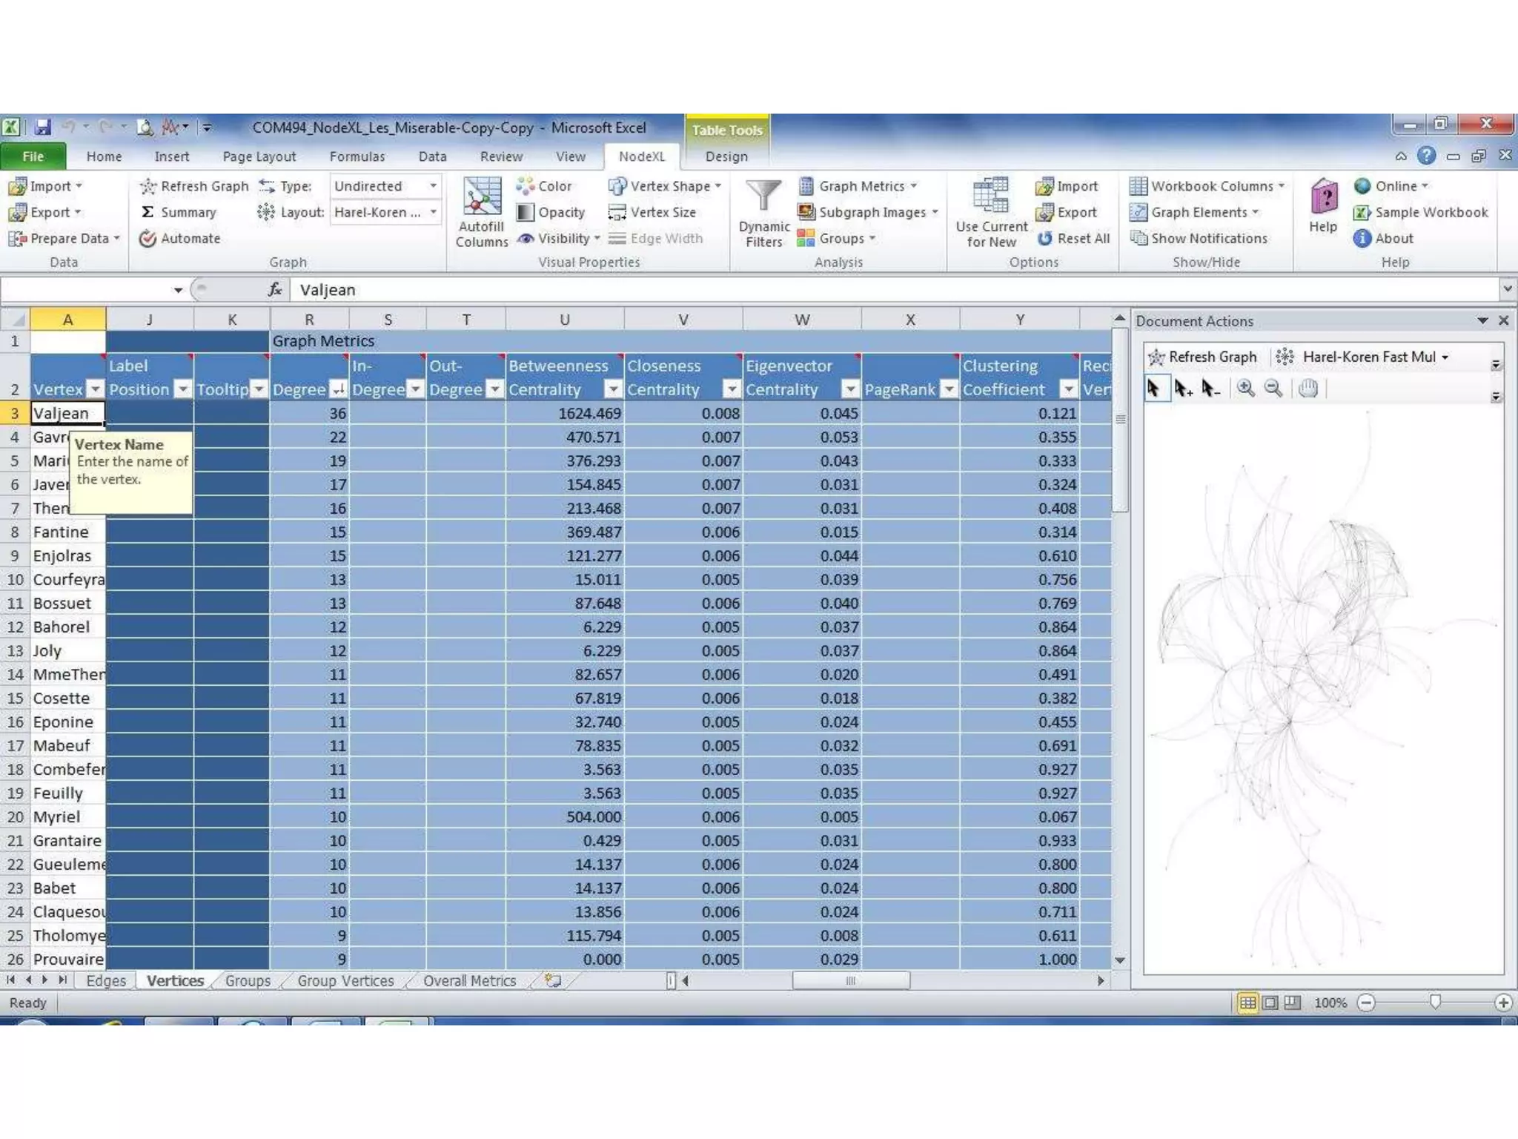Switch to Page Break Preview view
The image size is (1518, 1139).
point(1292,1003)
